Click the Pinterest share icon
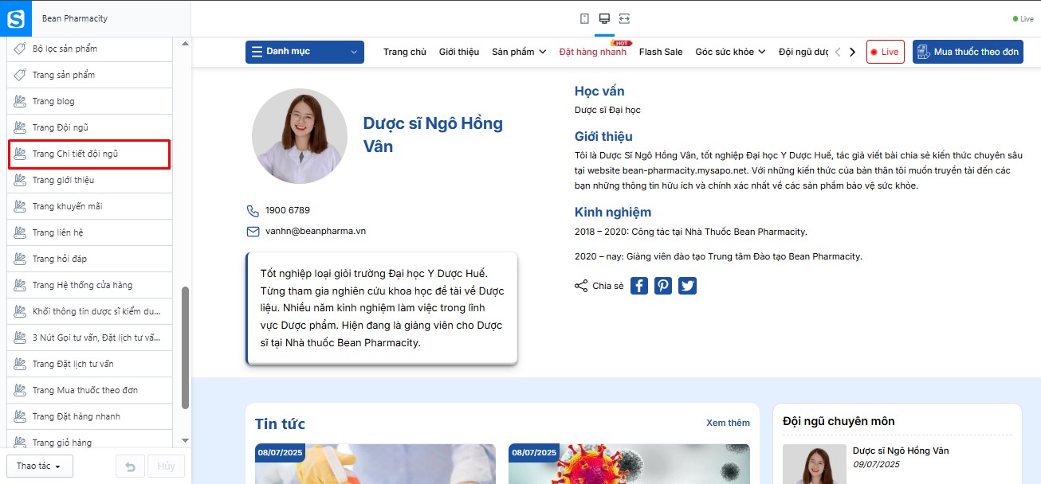 point(663,286)
